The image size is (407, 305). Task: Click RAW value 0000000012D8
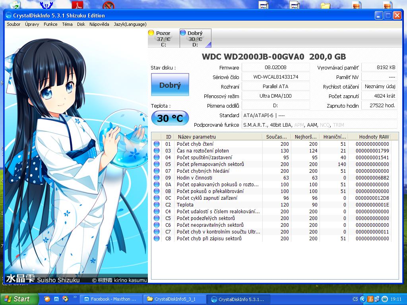click(x=372, y=198)
